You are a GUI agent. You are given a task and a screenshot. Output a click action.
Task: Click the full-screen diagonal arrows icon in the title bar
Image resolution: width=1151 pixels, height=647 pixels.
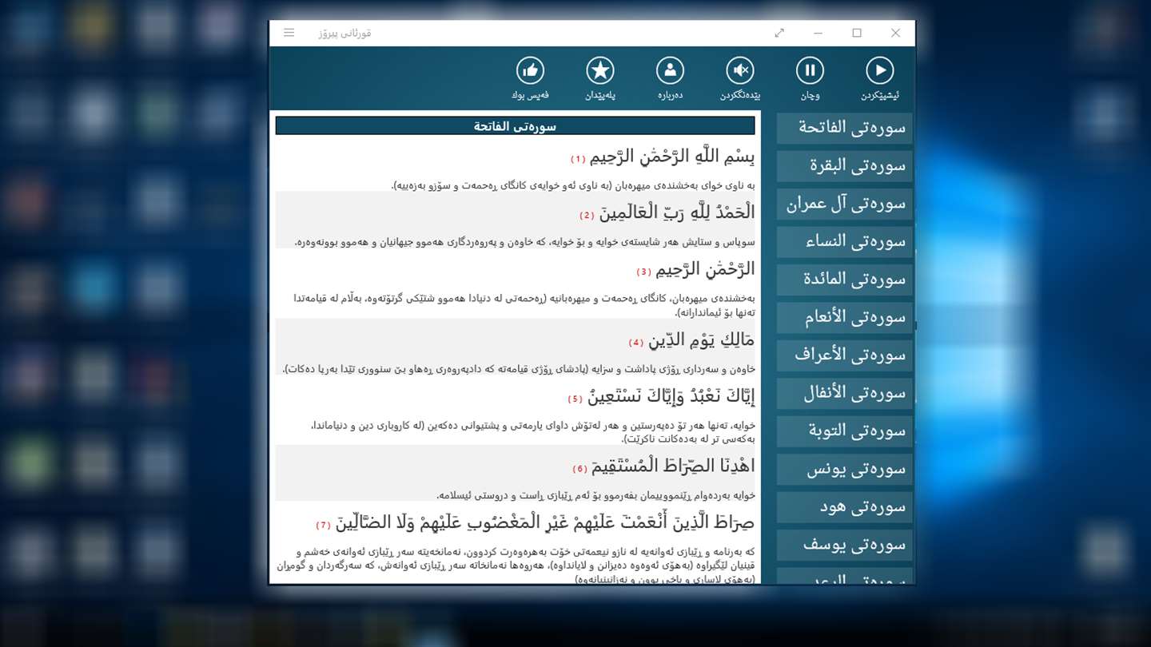click(779, 33)
